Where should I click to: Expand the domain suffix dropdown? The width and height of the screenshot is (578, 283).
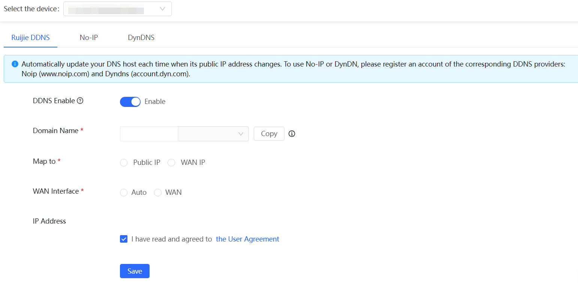213,134
